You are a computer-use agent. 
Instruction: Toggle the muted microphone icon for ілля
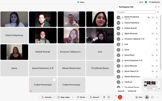[x=157, y=44]
